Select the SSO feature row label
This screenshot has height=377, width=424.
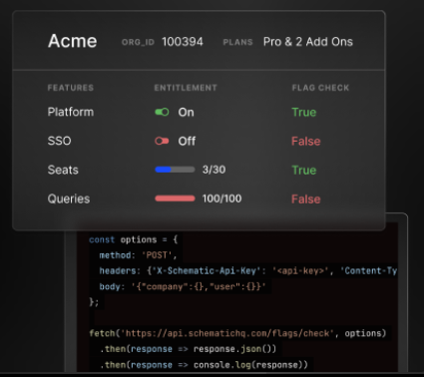(59, 141)
